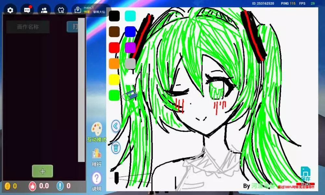Open the map location icon
325x195 pixels.
[x=78, y=10]
